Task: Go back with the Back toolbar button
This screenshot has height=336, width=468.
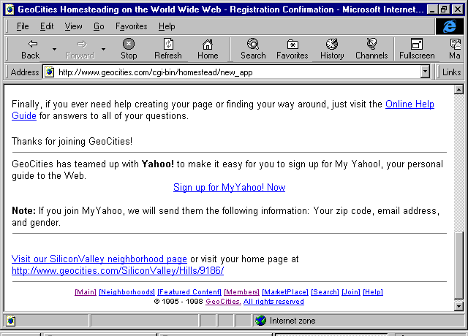Action: click(x=30, y=49)
